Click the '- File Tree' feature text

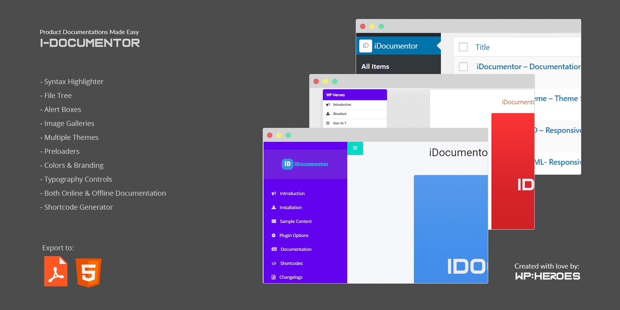56,95
